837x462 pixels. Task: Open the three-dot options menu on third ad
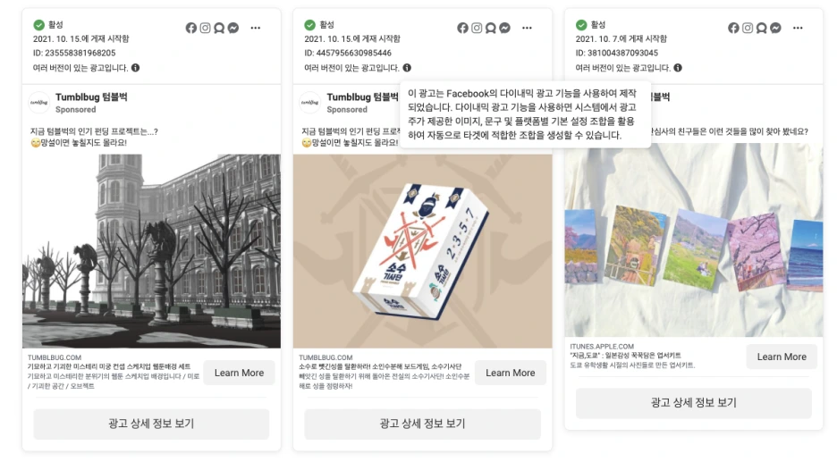798,28
